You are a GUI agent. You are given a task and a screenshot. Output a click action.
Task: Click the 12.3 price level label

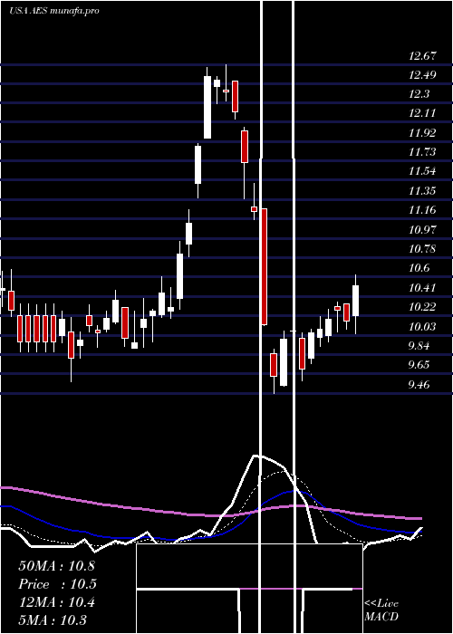(x=419, y=94)
